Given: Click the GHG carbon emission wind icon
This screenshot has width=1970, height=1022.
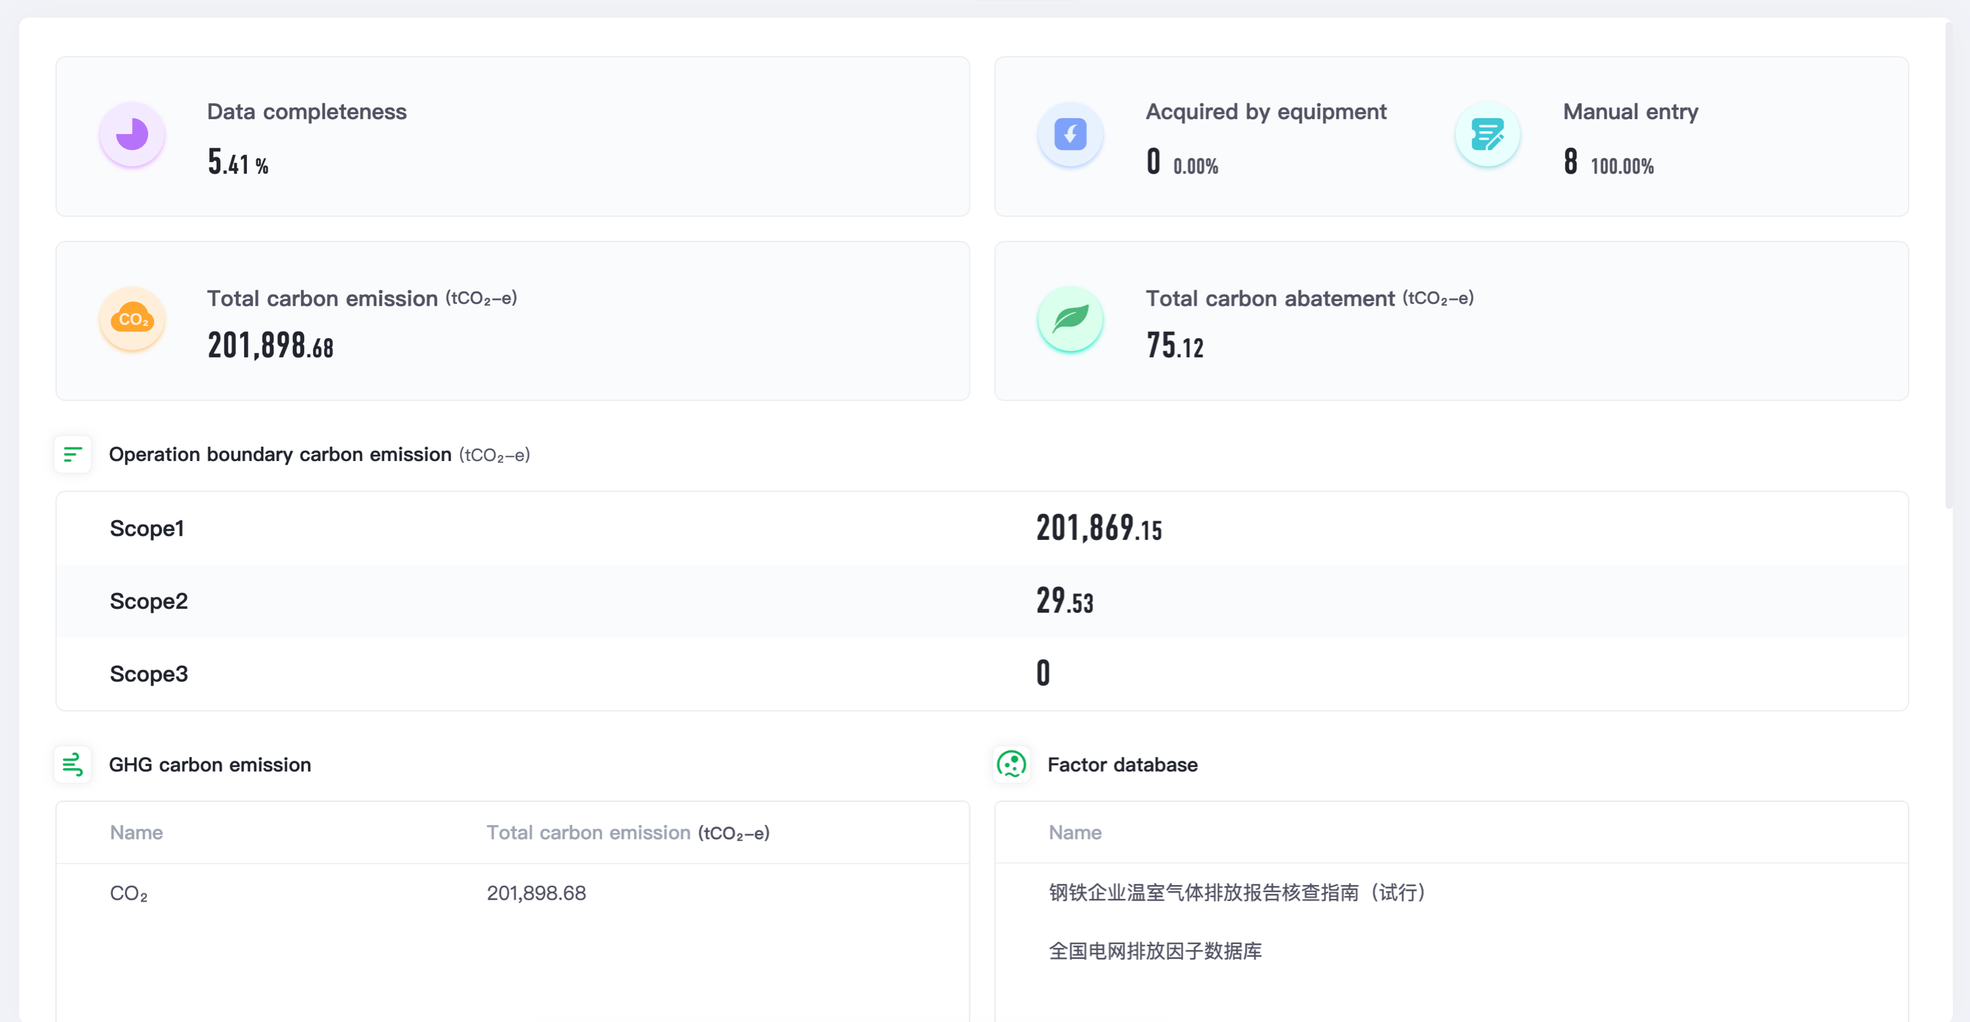Looking at the screenshot, I should tap(73, 764).
